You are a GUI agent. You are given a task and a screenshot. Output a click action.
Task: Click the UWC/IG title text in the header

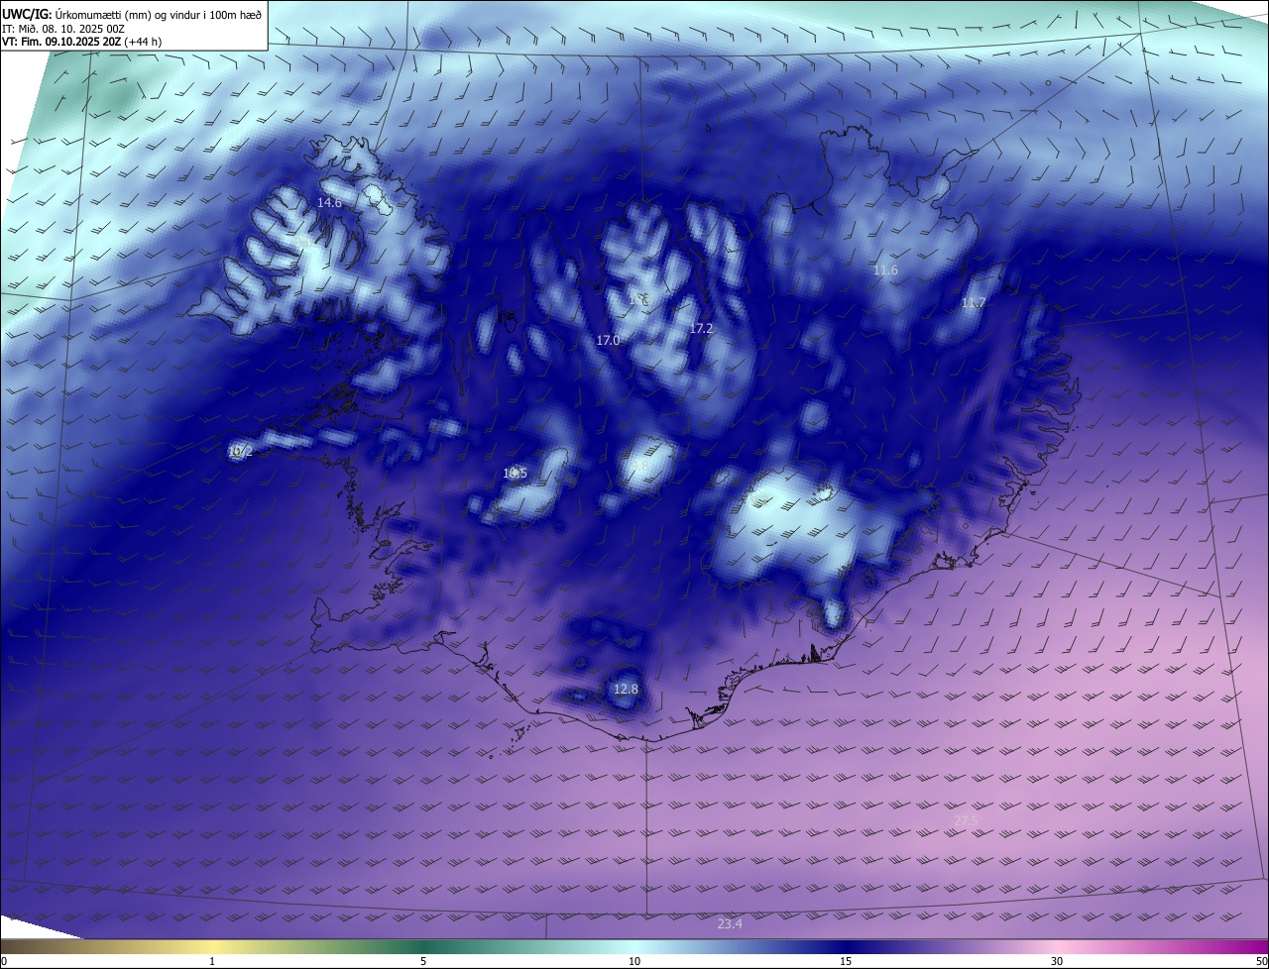coord(132,14)
